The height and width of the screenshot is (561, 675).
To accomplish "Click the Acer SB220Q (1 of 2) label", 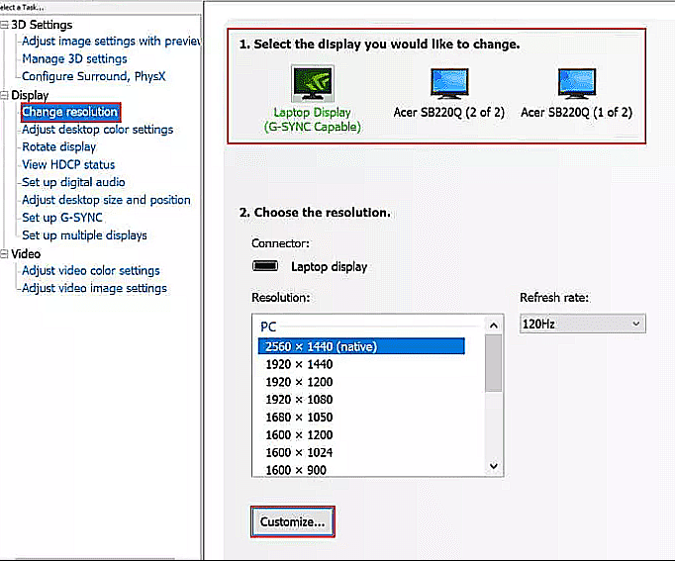I will (x=576, y=112).
